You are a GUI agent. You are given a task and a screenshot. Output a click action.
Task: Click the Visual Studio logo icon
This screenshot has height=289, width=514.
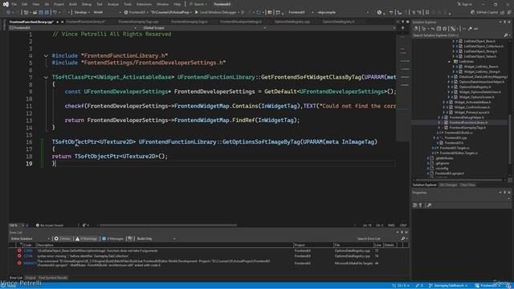6,4
